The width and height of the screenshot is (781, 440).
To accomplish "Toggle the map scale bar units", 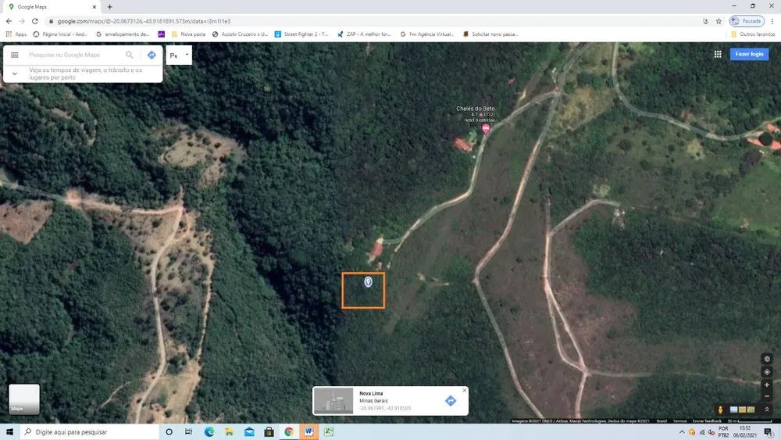I will 751,421.
